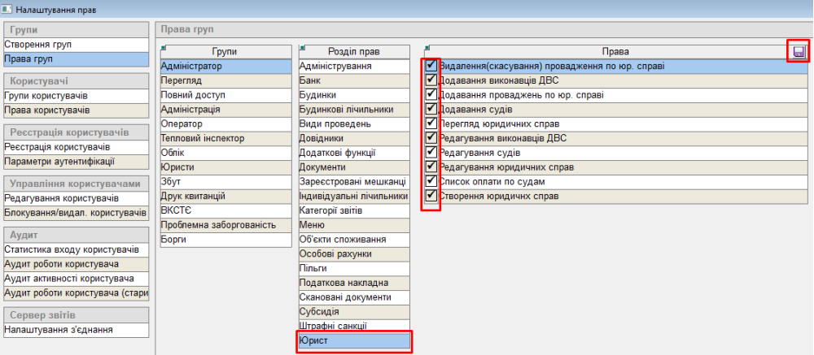The image size is (814, 355).
Task: Pick Податкова накладна in Розділ прав
Action: click(354, 283)
